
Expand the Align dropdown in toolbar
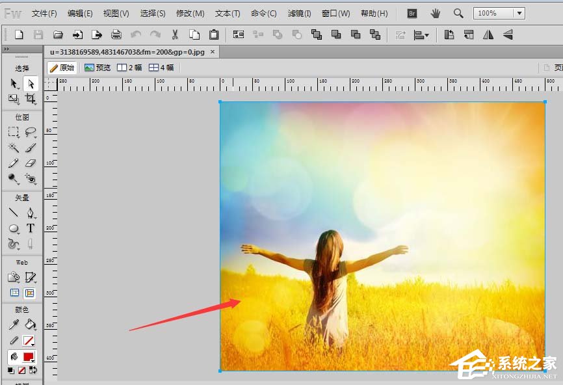point(422,34)
